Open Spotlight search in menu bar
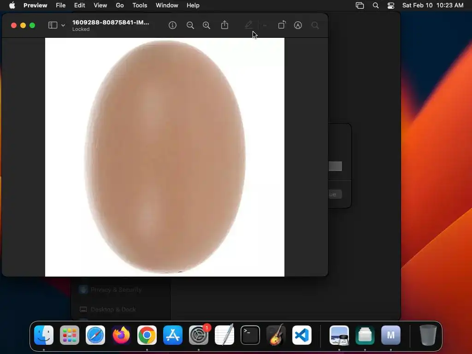Screen dimensions: 472x354 click(x=376, y=6)
